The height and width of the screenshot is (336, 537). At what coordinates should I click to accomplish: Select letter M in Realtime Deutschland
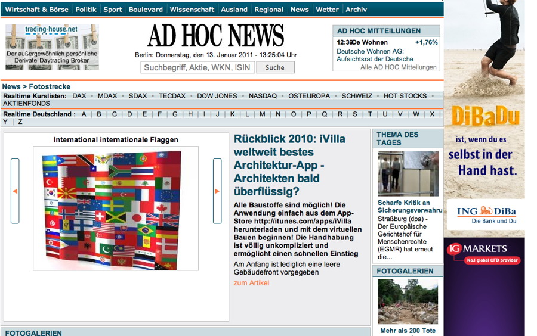tap(263, 114)
